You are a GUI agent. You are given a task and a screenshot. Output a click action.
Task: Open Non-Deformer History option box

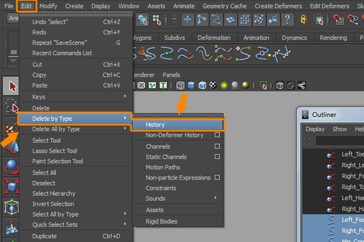(217, 136)
